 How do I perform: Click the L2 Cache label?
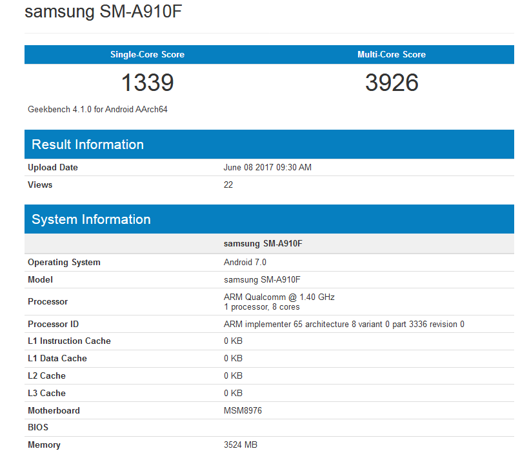click(46, 375)
